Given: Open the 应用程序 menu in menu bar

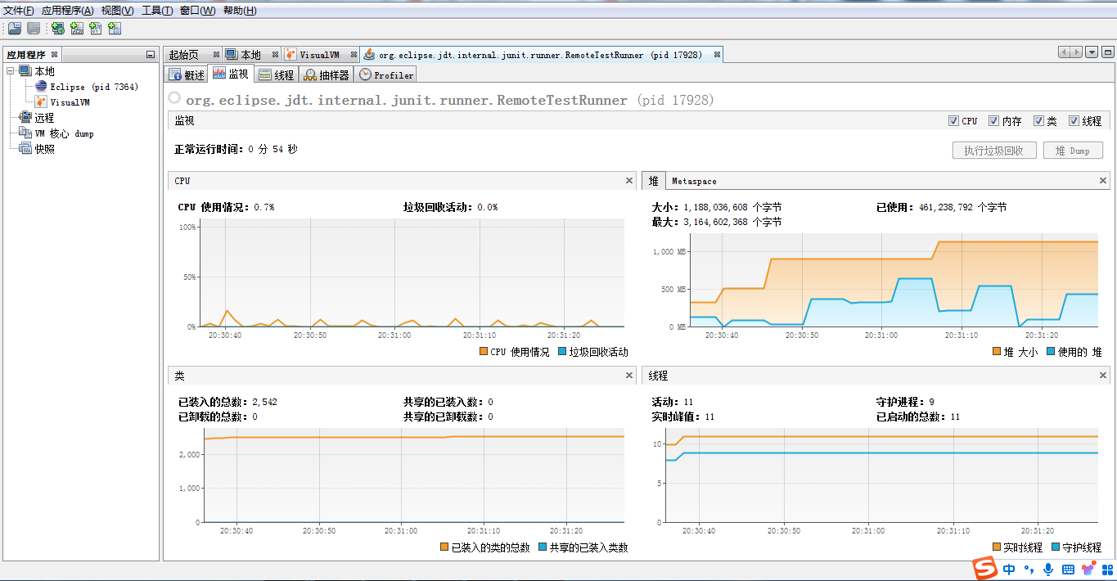Looking at the screenshot, I should tap(67, 11).
